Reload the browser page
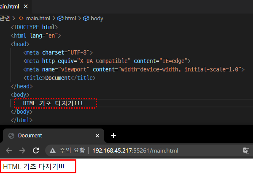The image size is (253, 175). coord(36,150)
